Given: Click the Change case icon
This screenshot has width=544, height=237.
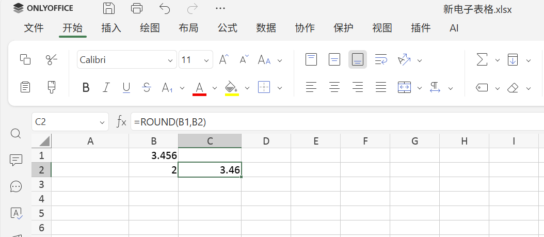Looking at the screenshot, I should pyautogui.click(x=264, y=60).
